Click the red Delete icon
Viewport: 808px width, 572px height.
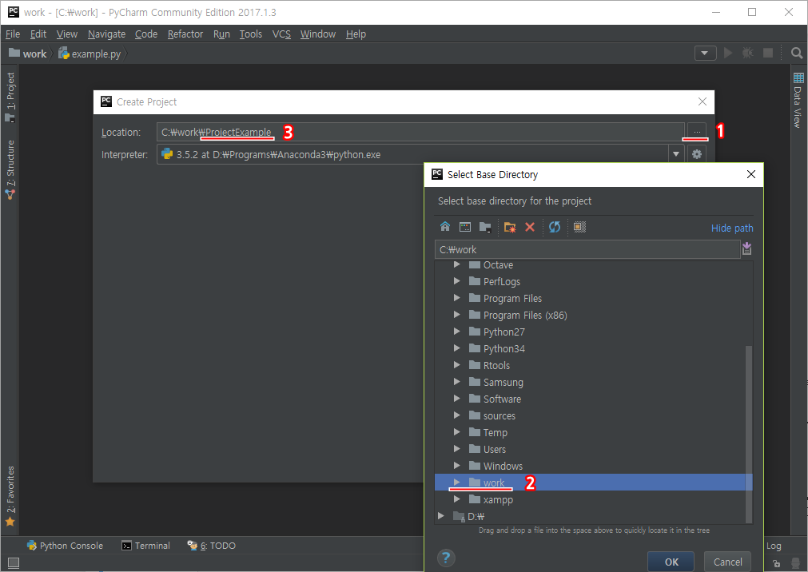click(x=530, y=228)
